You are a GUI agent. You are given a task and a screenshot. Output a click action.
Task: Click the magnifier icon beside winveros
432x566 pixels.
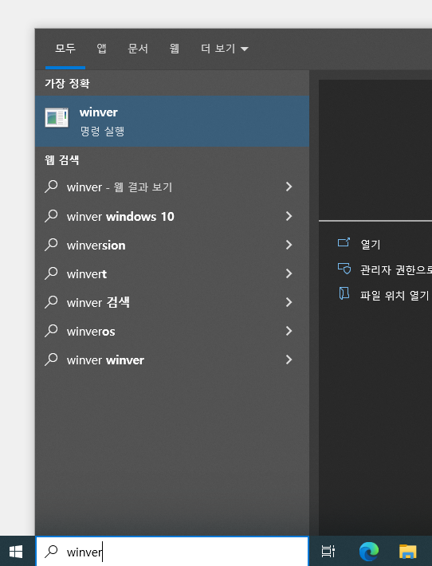(x=51, y=331)
